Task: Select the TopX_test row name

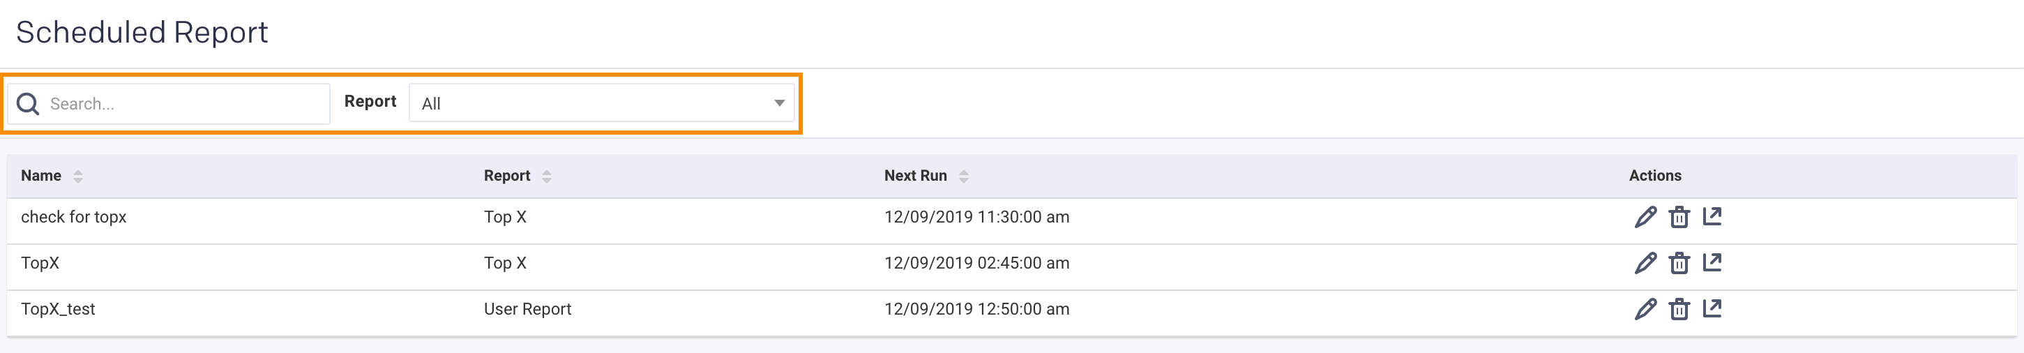Action: (58, 309)
